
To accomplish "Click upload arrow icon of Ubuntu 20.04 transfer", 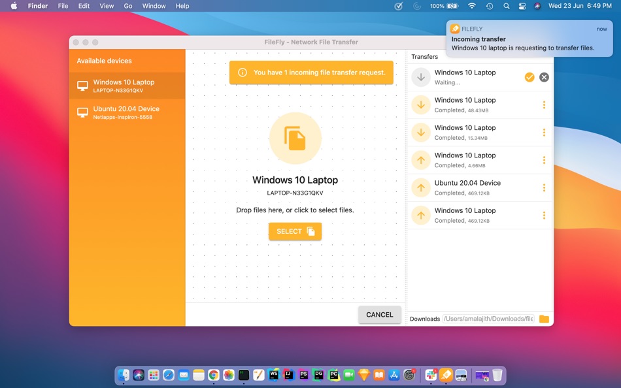I will [421, 187].
